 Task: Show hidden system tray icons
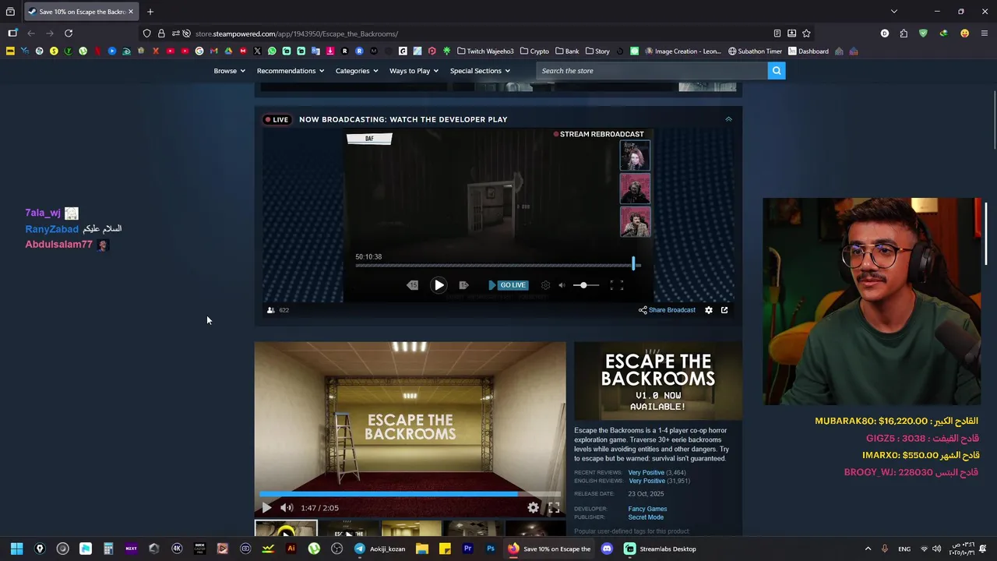(868, 549)
